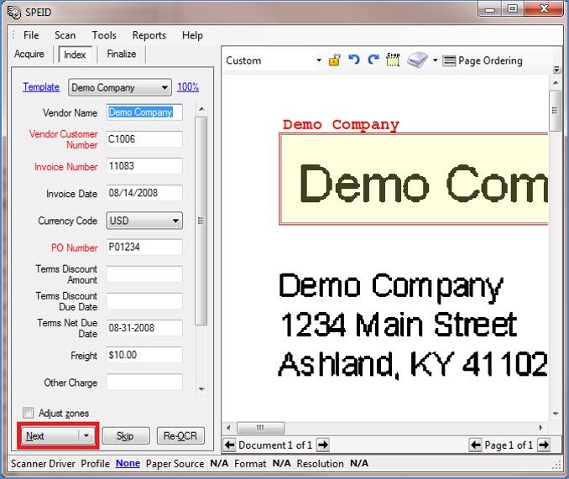Click the Template link
Viewport: 569px width, 479px height.
[41, 87]
